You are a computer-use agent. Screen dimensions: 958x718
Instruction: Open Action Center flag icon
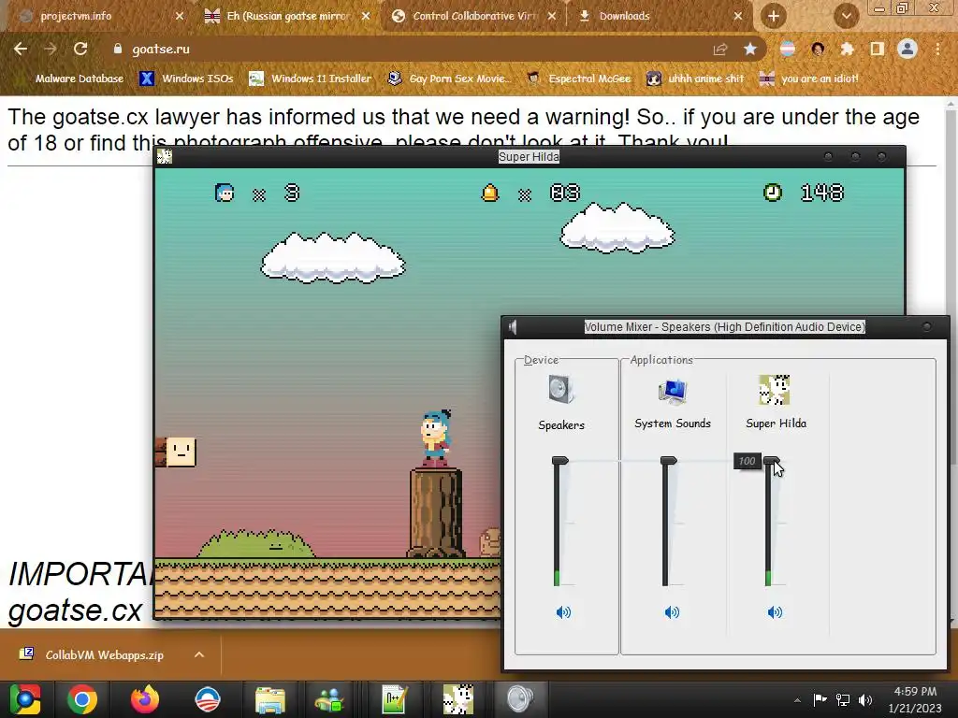[820, 699]
